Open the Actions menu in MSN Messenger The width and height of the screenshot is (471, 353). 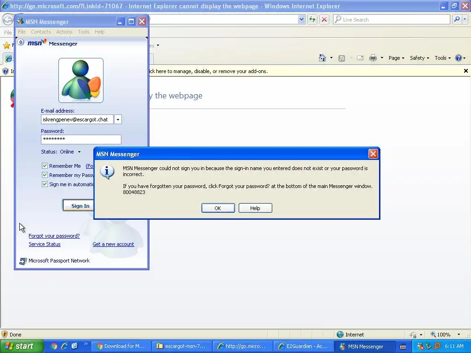point(64,32)
